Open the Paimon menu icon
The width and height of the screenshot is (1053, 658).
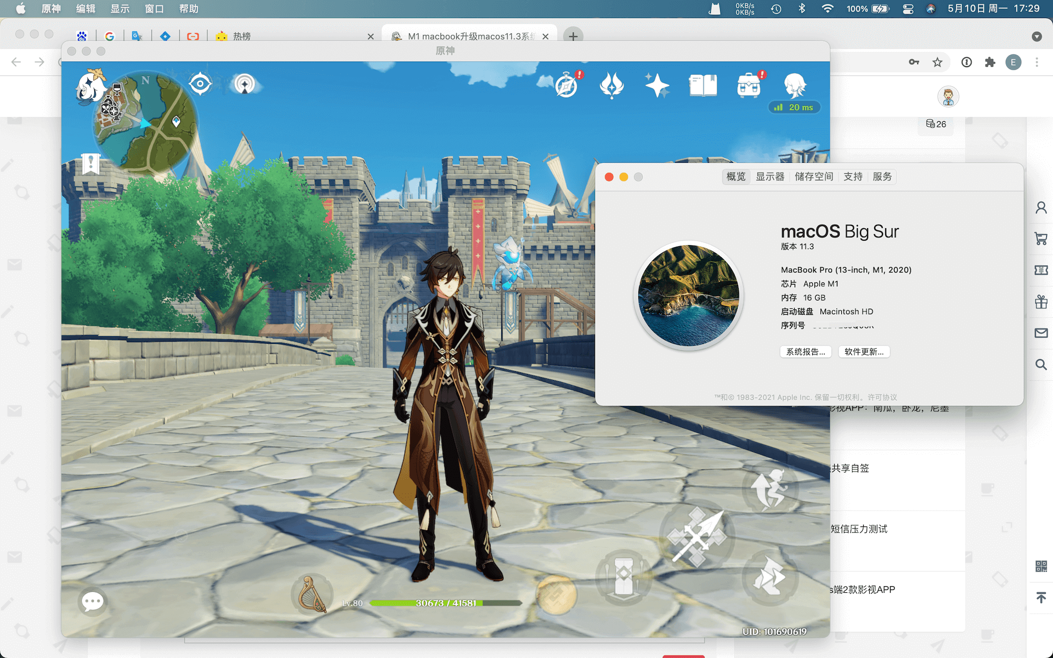(x=90, y=87)
